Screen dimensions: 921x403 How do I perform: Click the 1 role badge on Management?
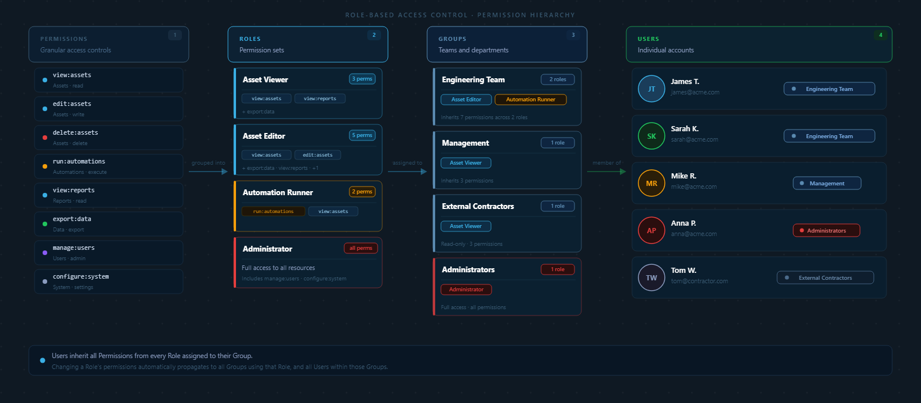pos(558,143)
